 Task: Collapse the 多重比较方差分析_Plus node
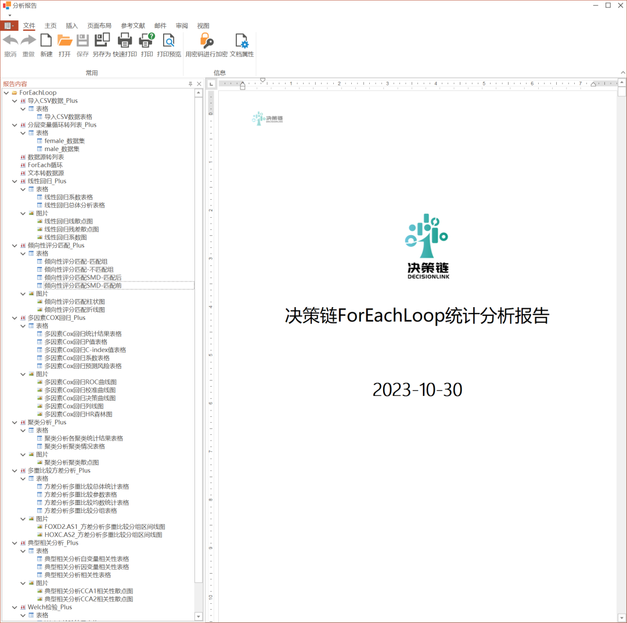(x=15, y=471)
